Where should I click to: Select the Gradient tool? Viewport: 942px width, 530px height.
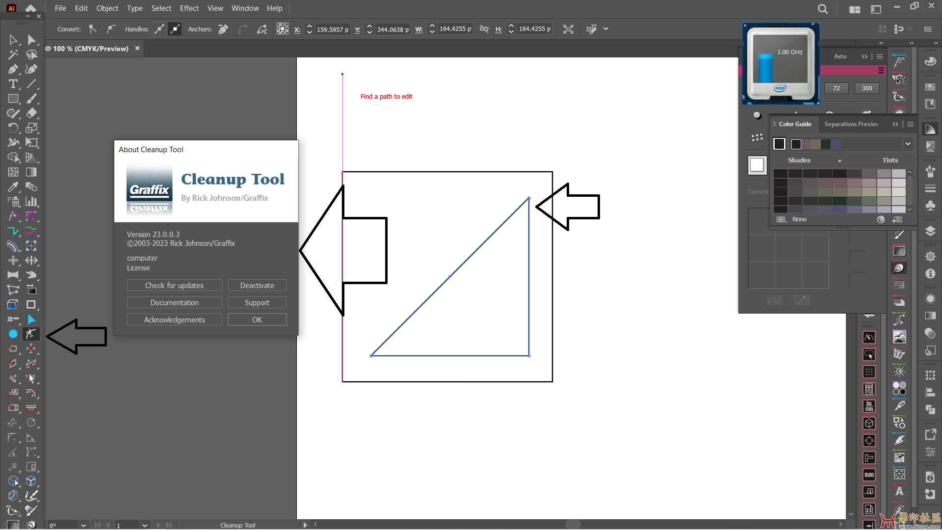point(31,172)
